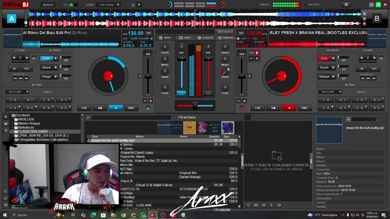Focus the browser search field

(x=131, y=118)
